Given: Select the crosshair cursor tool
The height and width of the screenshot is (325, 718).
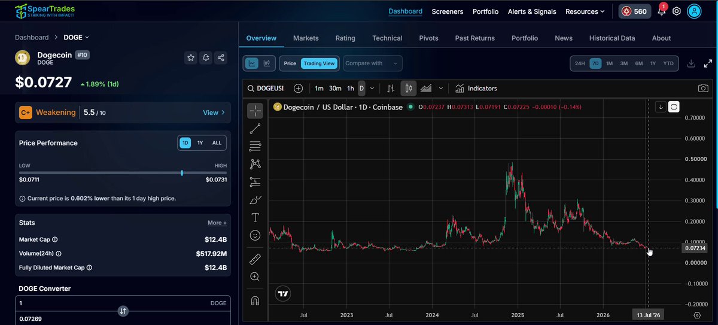Looking at the screenshot, I should coord(255,111).
